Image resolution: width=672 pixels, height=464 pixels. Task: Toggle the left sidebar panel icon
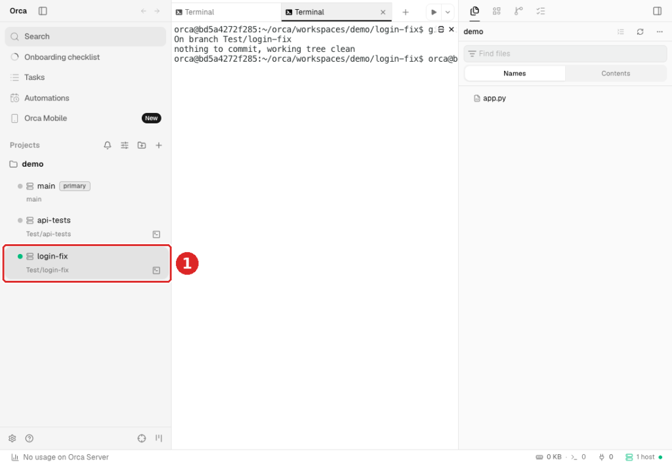(43, 11)
